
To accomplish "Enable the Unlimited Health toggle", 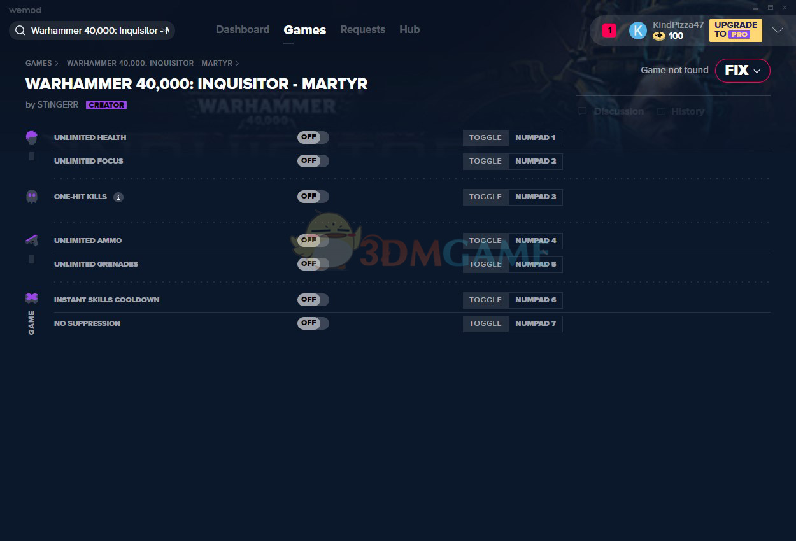I will tap(313, 137).
